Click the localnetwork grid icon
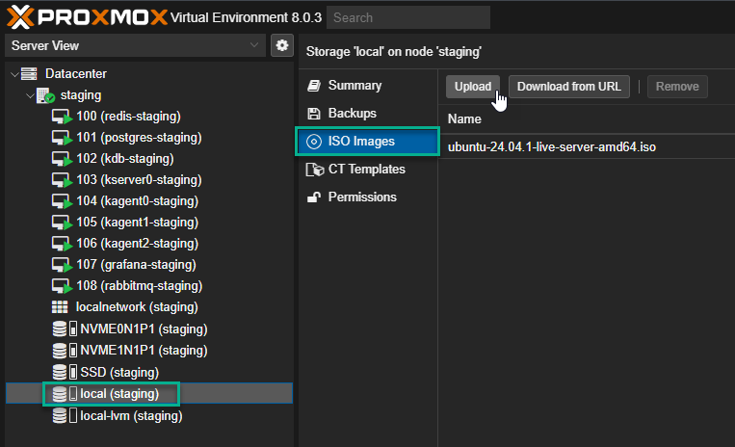The height and width of the screenshot is (447, 735). click(x=61, y=307)
